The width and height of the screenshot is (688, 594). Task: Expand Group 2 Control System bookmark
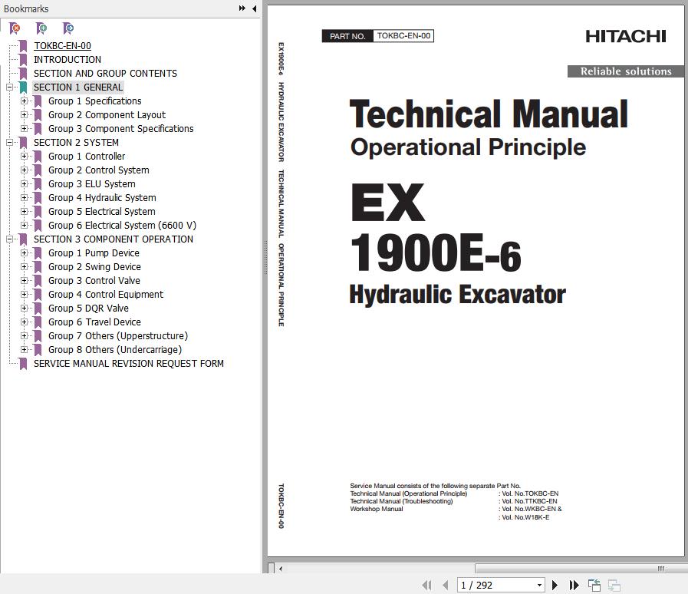[24, 170]
